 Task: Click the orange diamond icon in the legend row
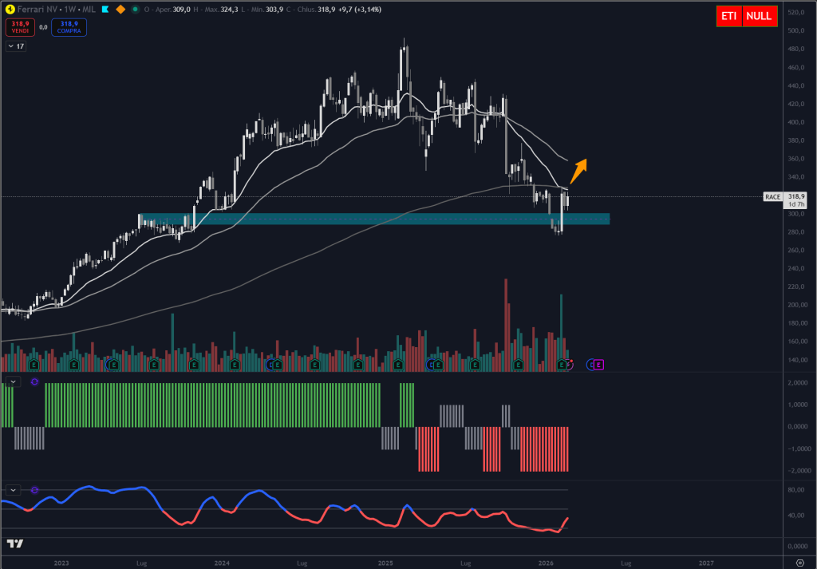[120, 9]
